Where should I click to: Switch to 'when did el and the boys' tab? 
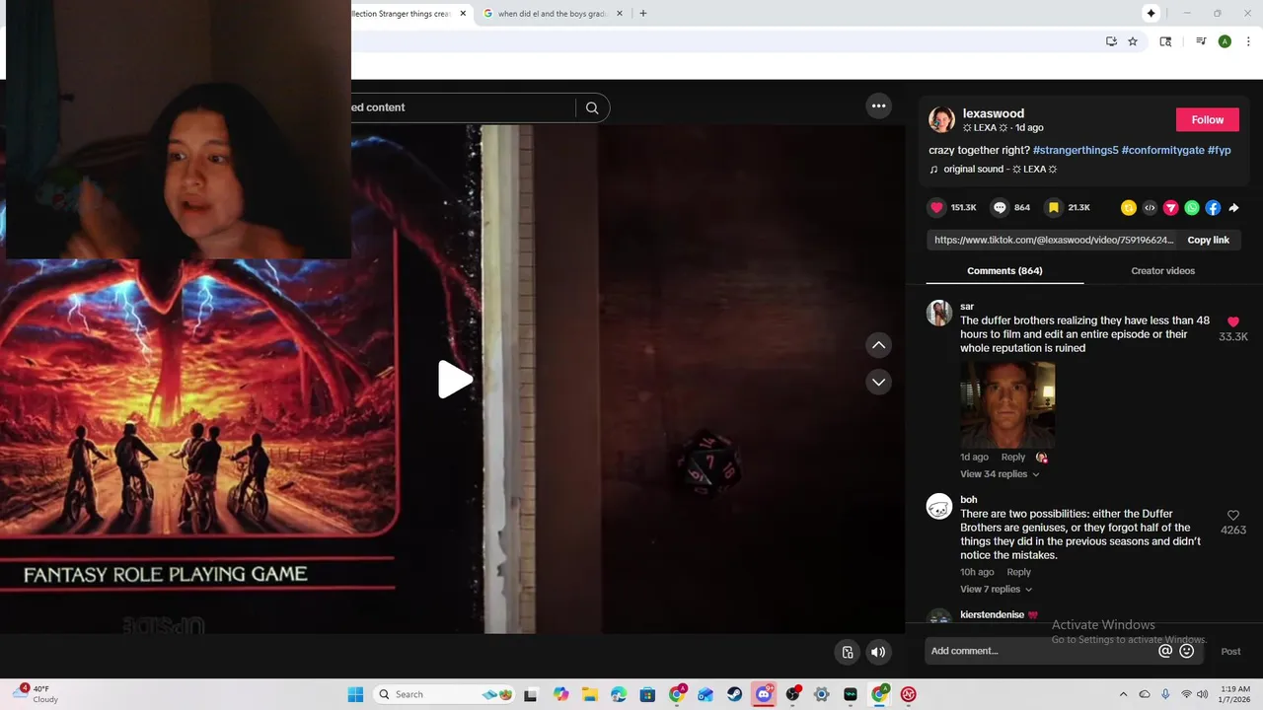pos(553,14)
